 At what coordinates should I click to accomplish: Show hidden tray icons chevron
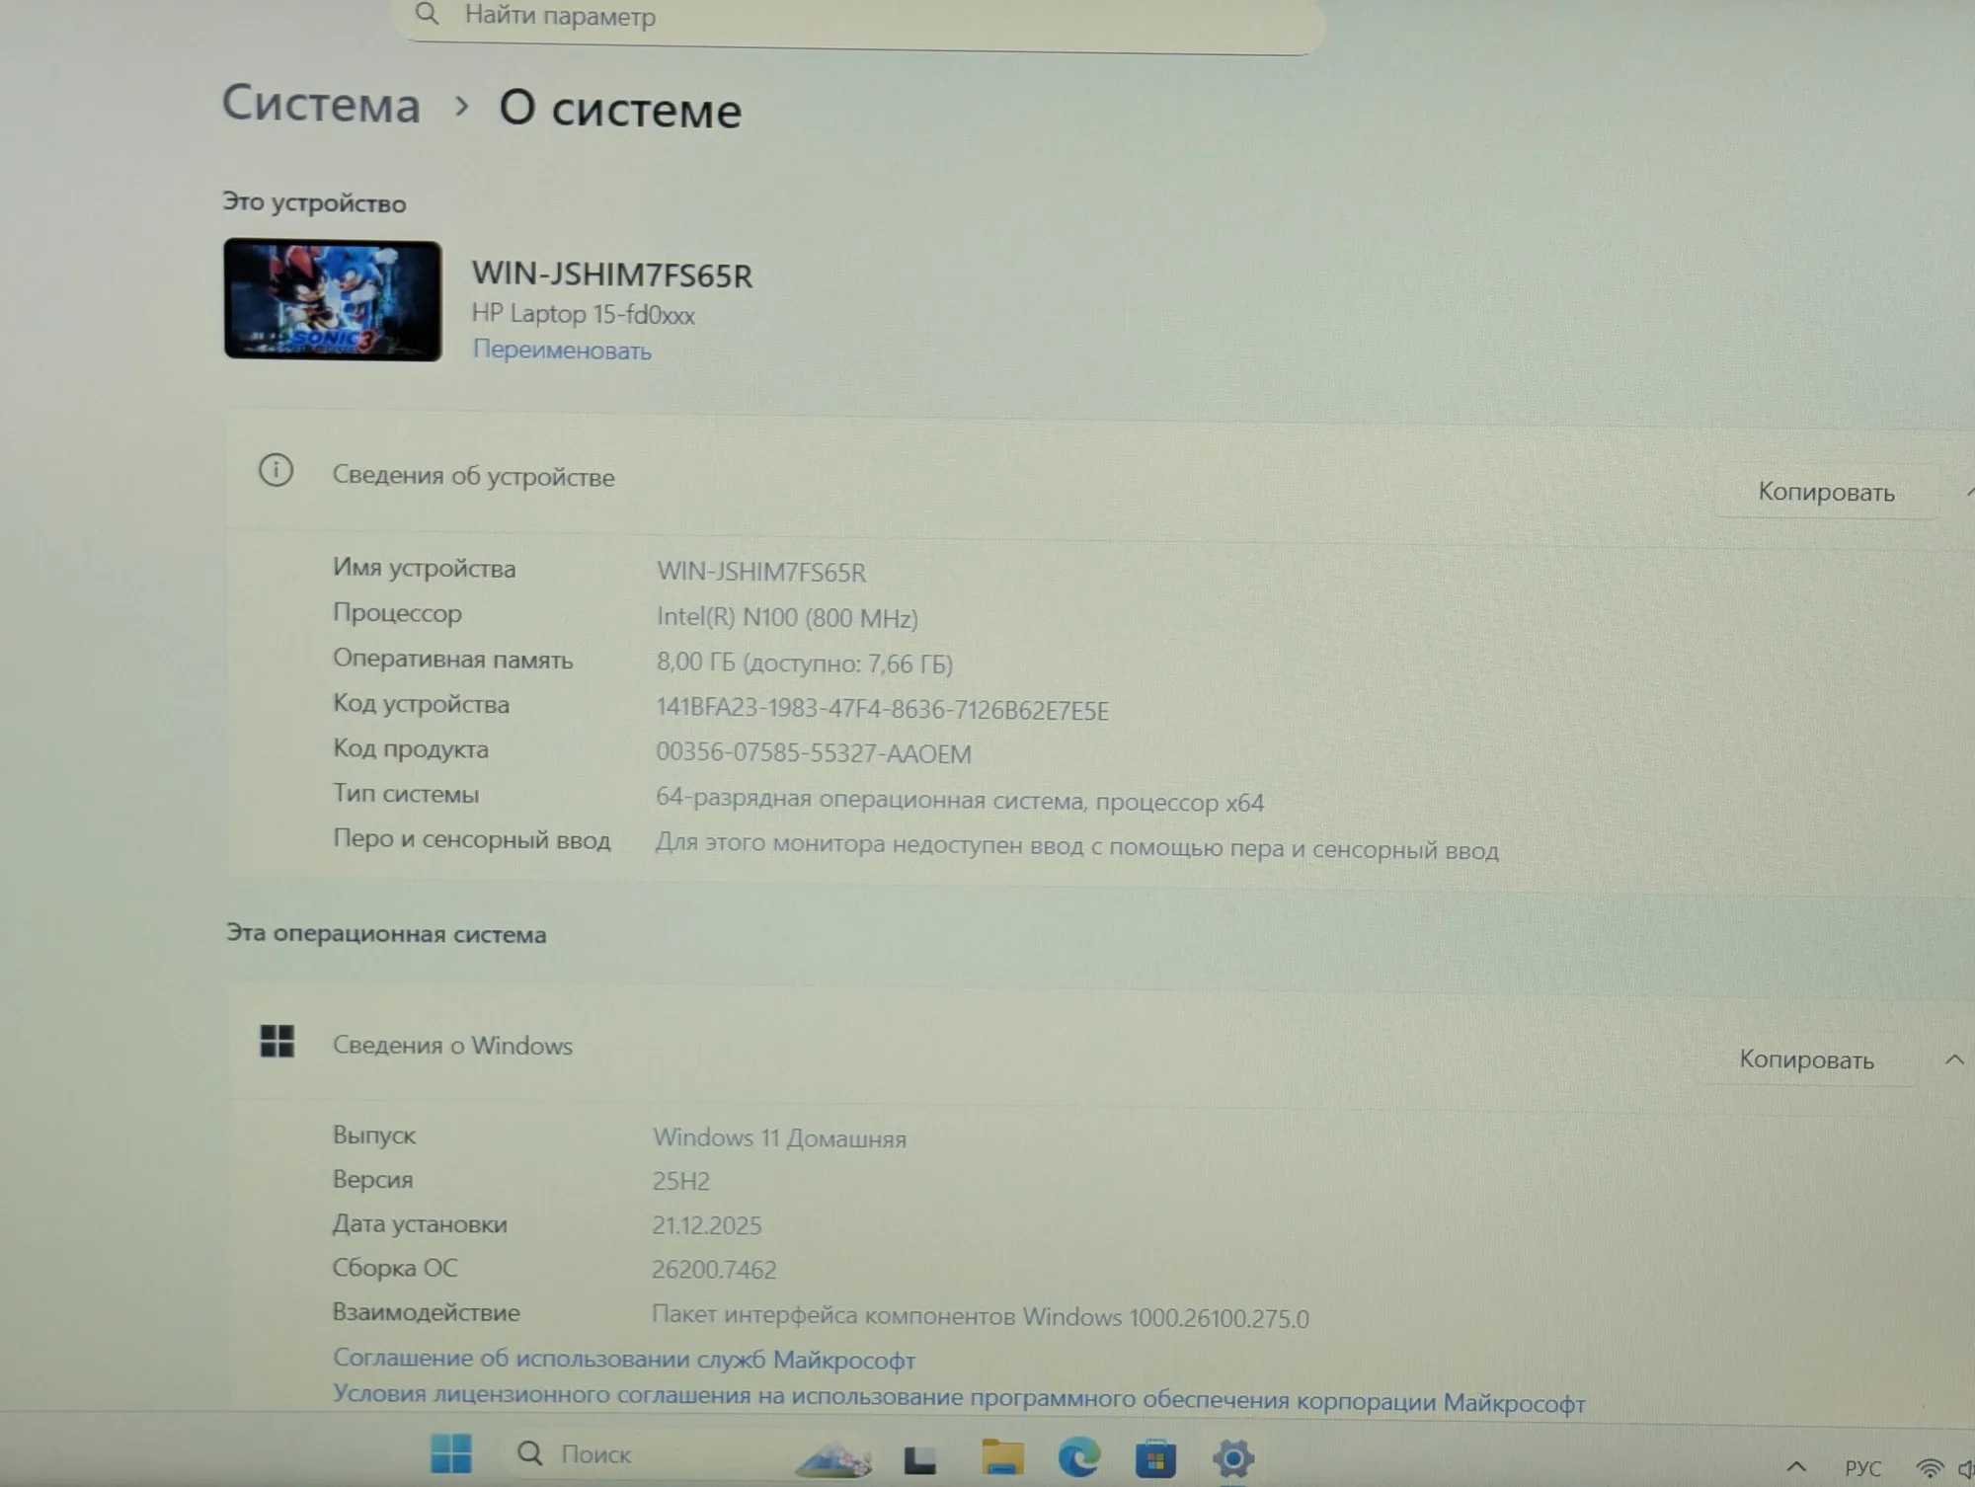pos(1796,1467)
